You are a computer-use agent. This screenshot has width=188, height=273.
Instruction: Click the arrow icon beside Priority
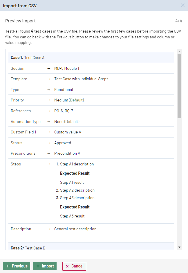coord(49,100)
